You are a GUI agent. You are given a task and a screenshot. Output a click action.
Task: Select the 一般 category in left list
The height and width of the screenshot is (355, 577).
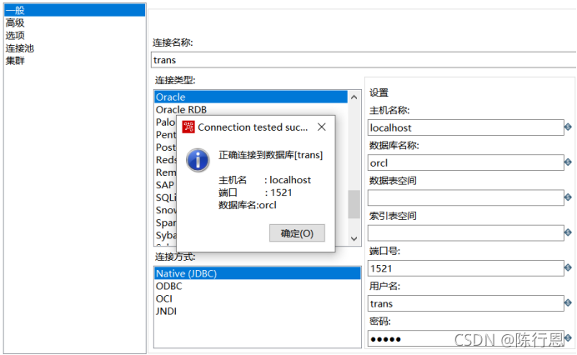(75, 10)
